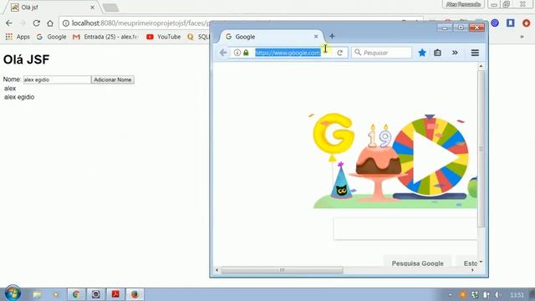Open Chrome home page via house icon
This screenshot has height=301, width=535.
pyautogui.click(x=50, y=23)
